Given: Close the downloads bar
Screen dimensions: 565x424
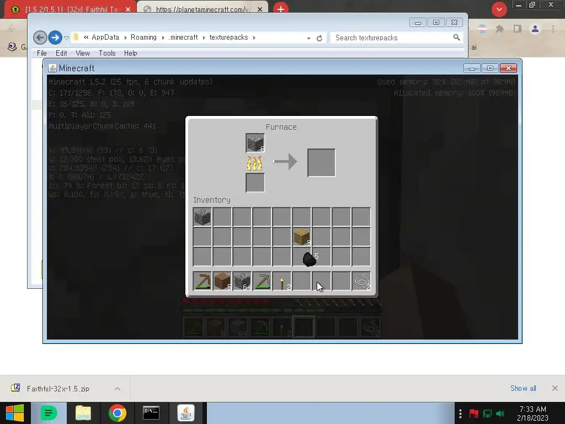Looking at the screenshot, I should pyautogui.click(x=555, y=388).
